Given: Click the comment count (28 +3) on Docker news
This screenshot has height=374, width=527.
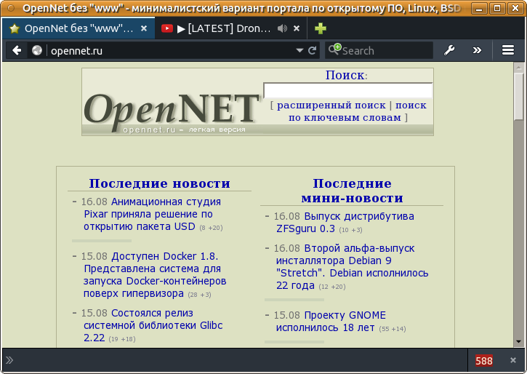Looking at the screenshot, I should [199, 295].
